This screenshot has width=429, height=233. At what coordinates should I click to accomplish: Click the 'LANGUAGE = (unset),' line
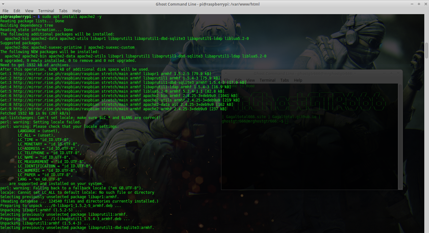39,131
